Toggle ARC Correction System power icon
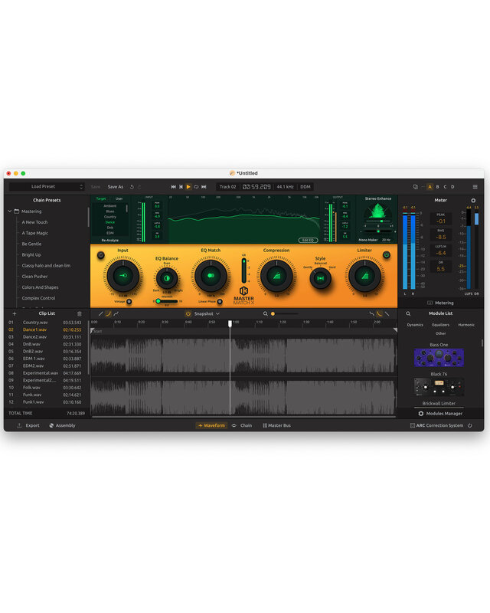 click(x=469, y=425)
